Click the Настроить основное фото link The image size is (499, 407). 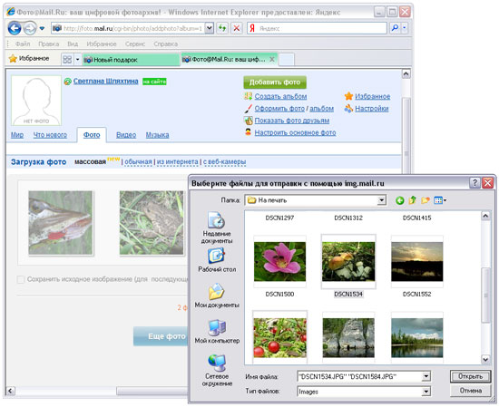pos(295,133)
